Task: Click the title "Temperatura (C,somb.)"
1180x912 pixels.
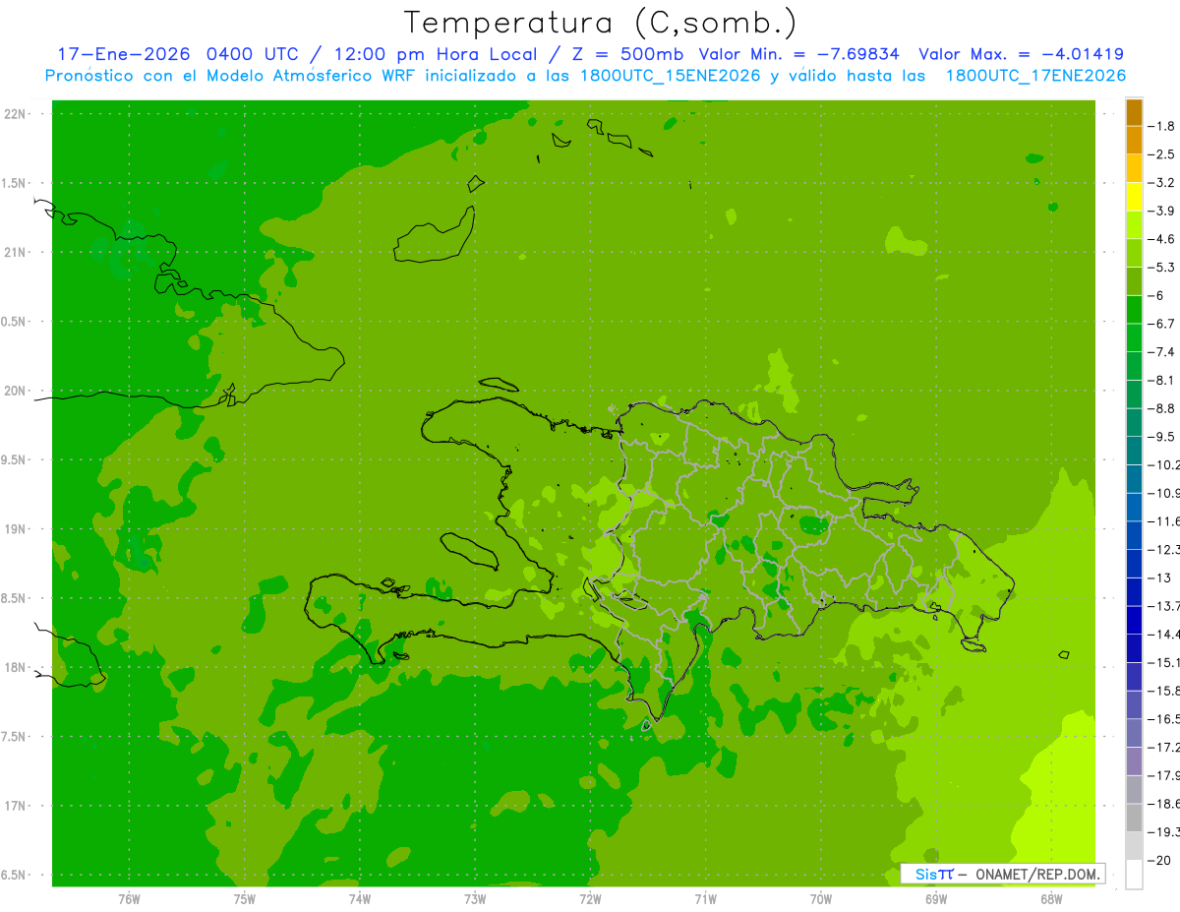Action: tap(600, 23)
